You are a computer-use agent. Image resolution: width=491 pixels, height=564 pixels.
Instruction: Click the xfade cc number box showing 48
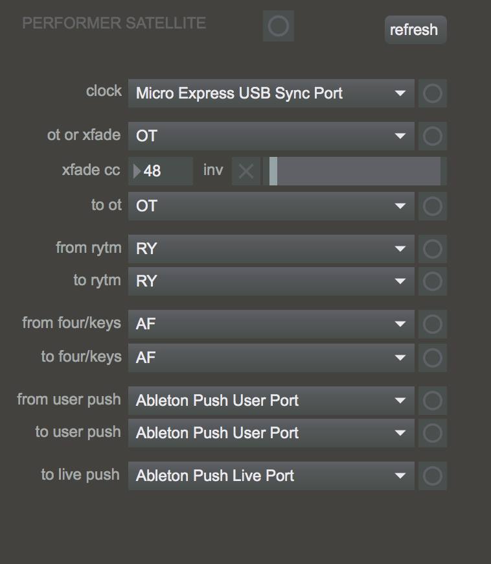pyautogui.click(x=161, y=171)
